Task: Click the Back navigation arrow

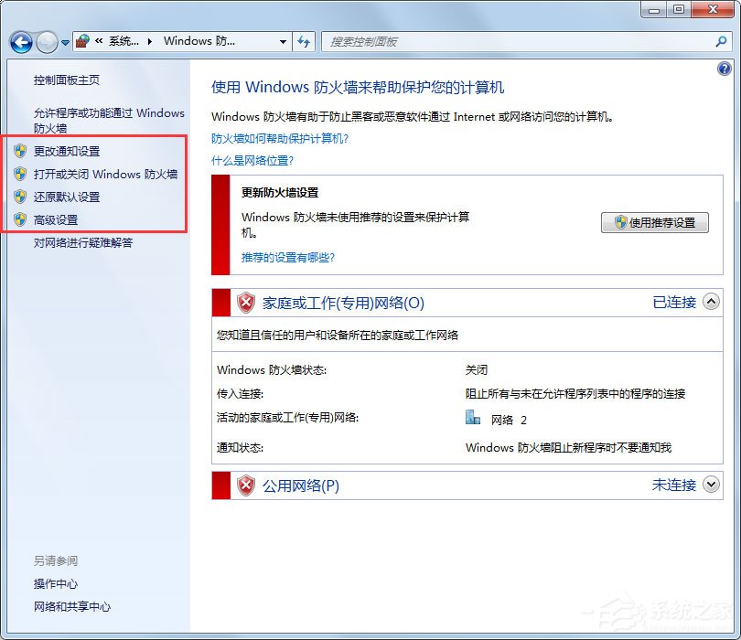Action: (x=20, y=42)
